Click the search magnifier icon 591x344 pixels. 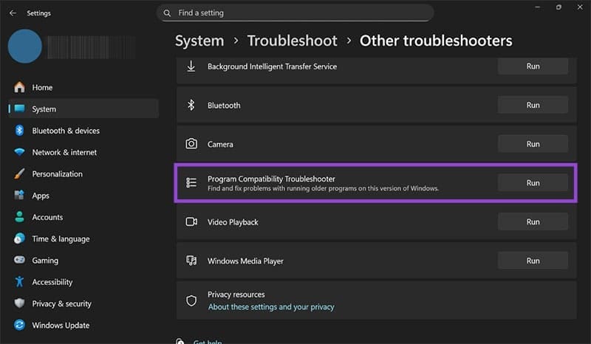point(168,13)
